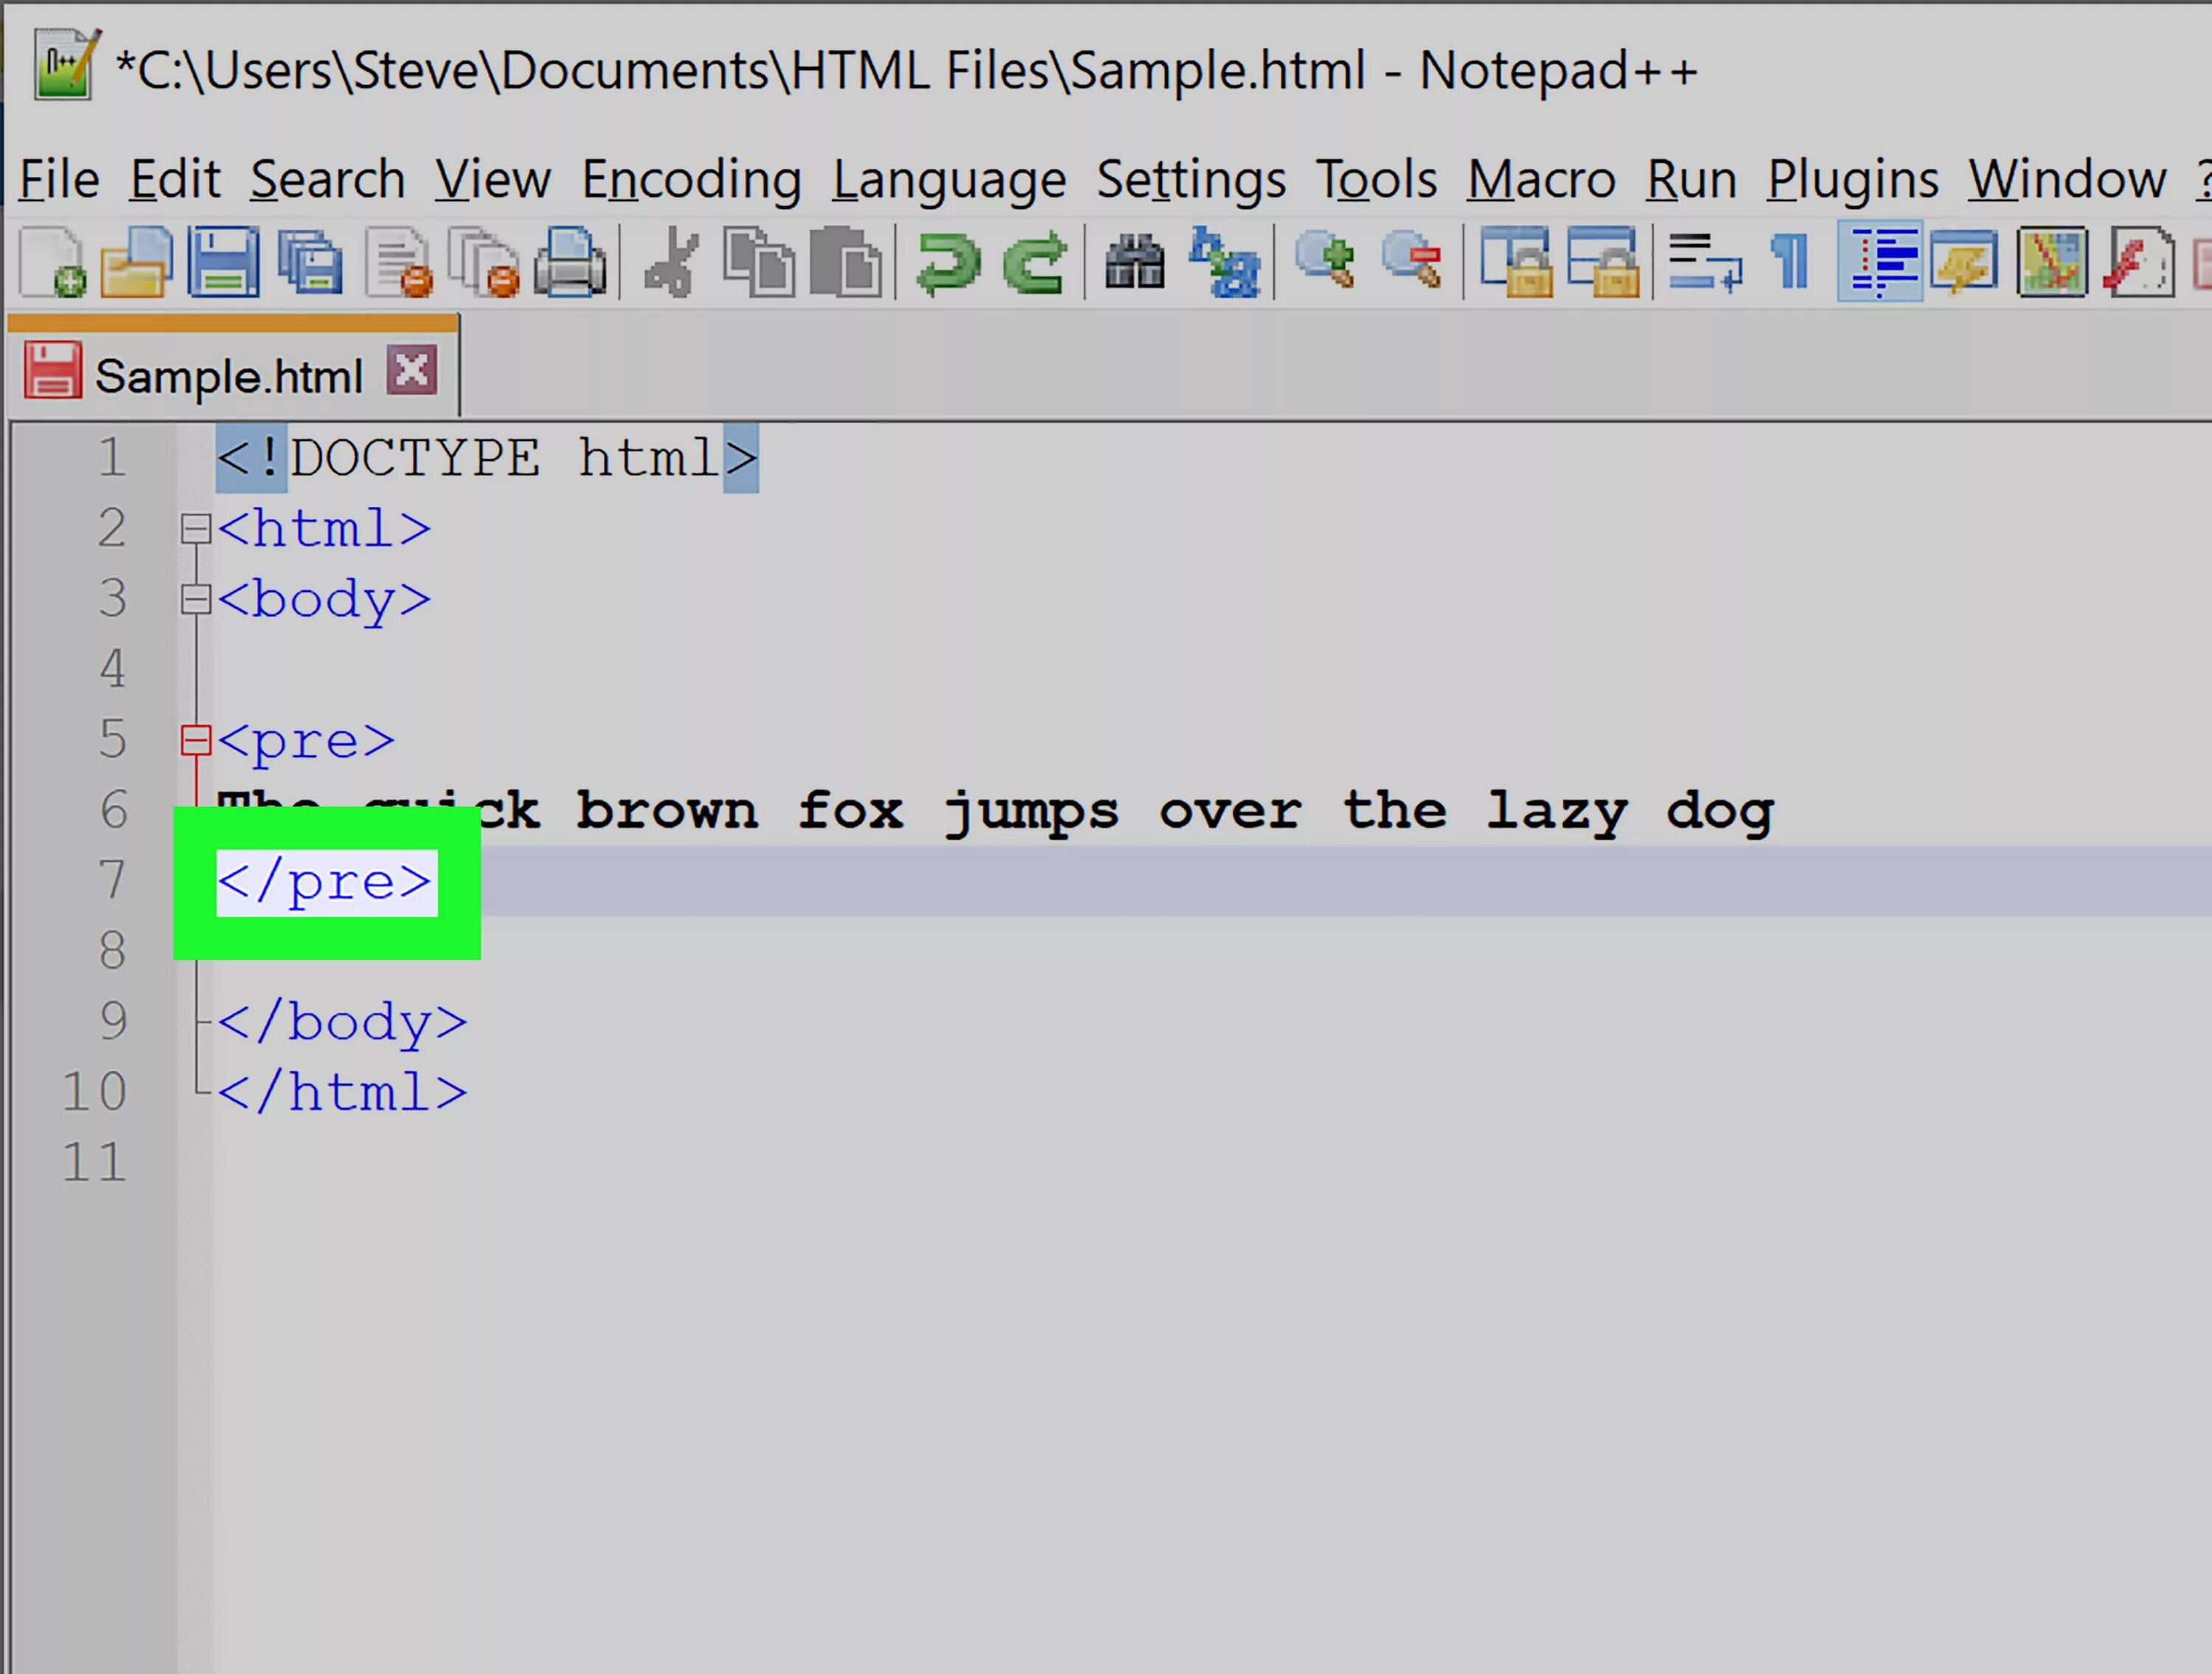Close the Sample.html tab with the X
2212x1674 pixels.
pos(412,371)
